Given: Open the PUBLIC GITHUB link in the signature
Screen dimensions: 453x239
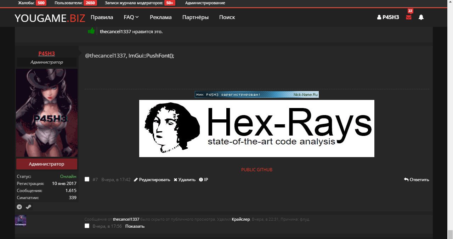Looking at the screenshot, I should (257, 170).
